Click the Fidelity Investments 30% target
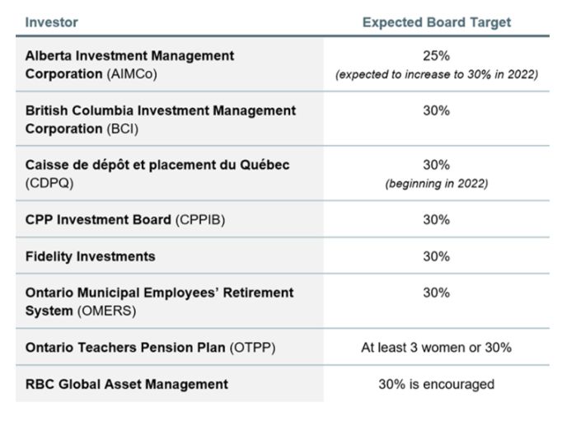 click(x=436, y=256)
